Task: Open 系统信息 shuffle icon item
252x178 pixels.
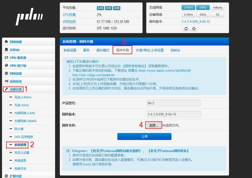Action: pyautogui.click(x=29, y=81)
